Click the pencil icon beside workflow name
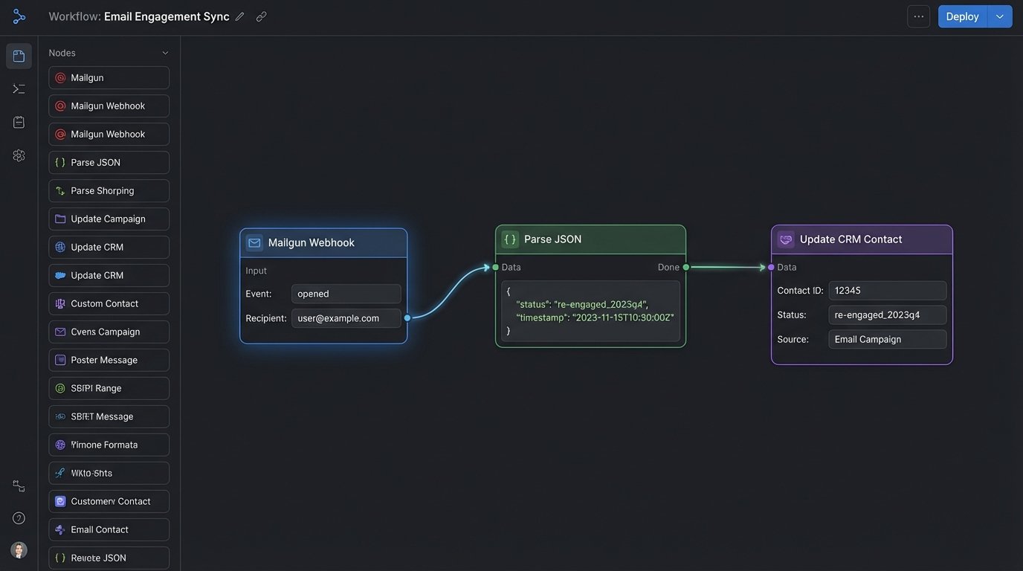This screenshot has width=1023, height=571. coord(239,16)
